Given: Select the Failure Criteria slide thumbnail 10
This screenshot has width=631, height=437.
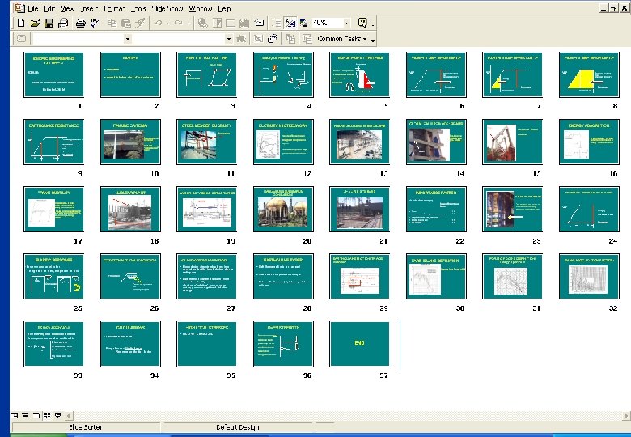Looking at the screenshot, I should [x=130, y=142].
